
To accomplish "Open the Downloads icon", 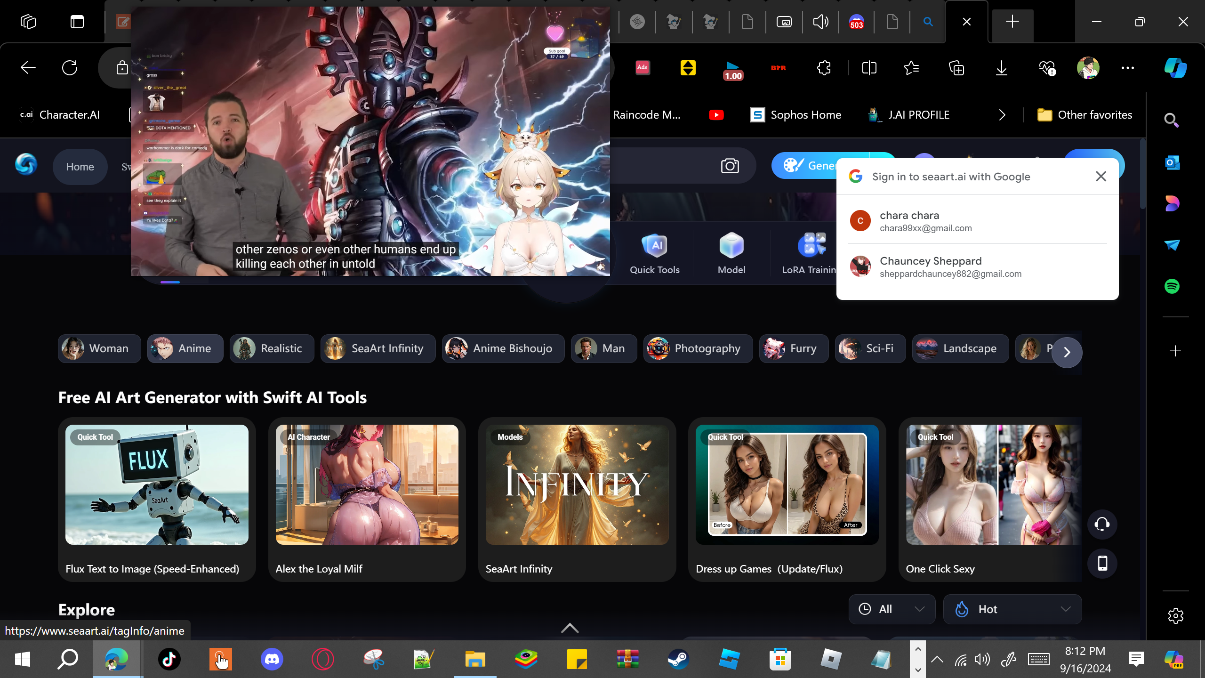I will [x=1001, y=68].
